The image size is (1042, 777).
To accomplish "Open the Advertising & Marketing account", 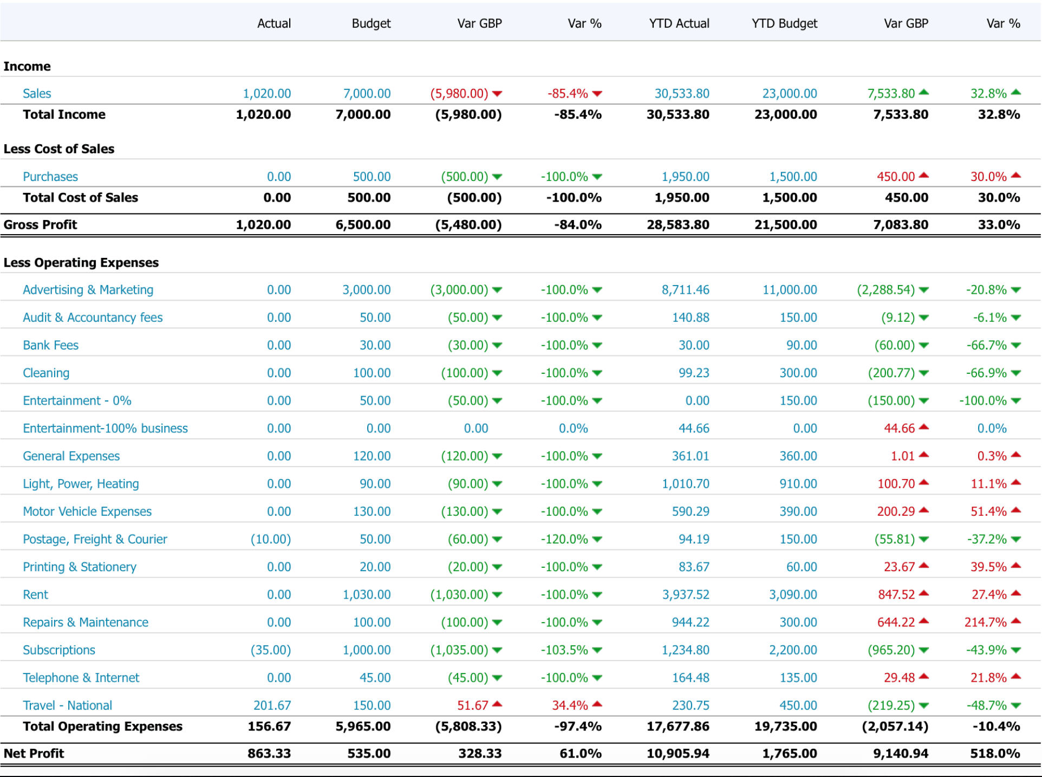I will [x=88, y=290].
